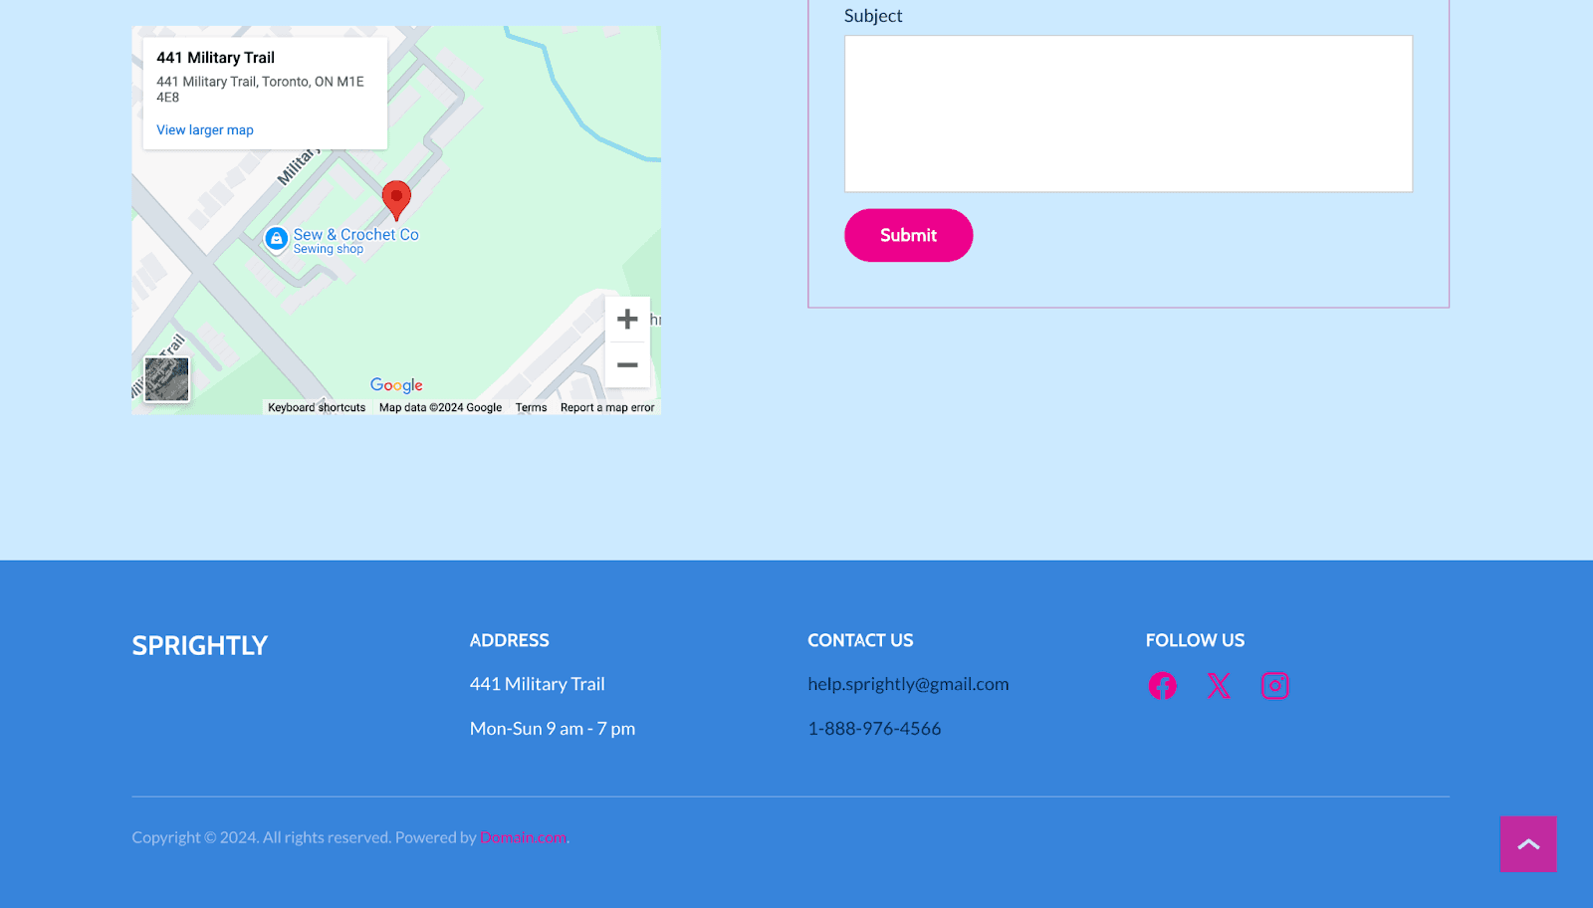Click the Instagram icon under Follow Us
This screenshot has width=1593, height=908.
tap(1275, 685)
